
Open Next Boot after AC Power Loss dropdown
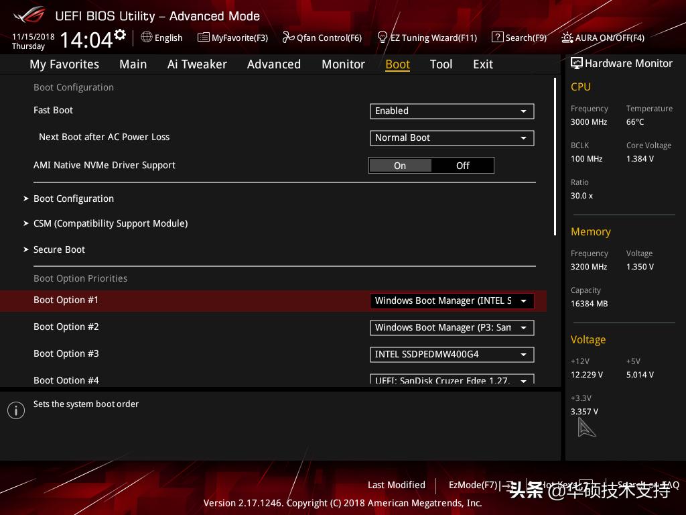click(x=452, y=138)
